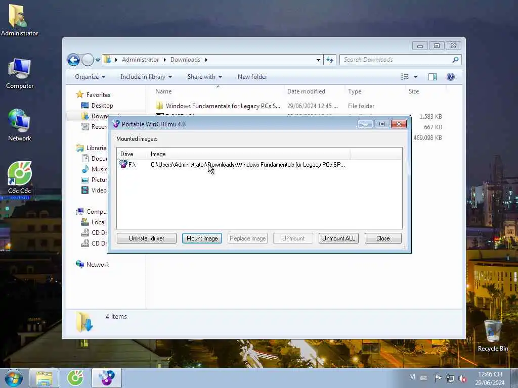Click the network tray icon
Screen dimensions: 518x388
450,378
